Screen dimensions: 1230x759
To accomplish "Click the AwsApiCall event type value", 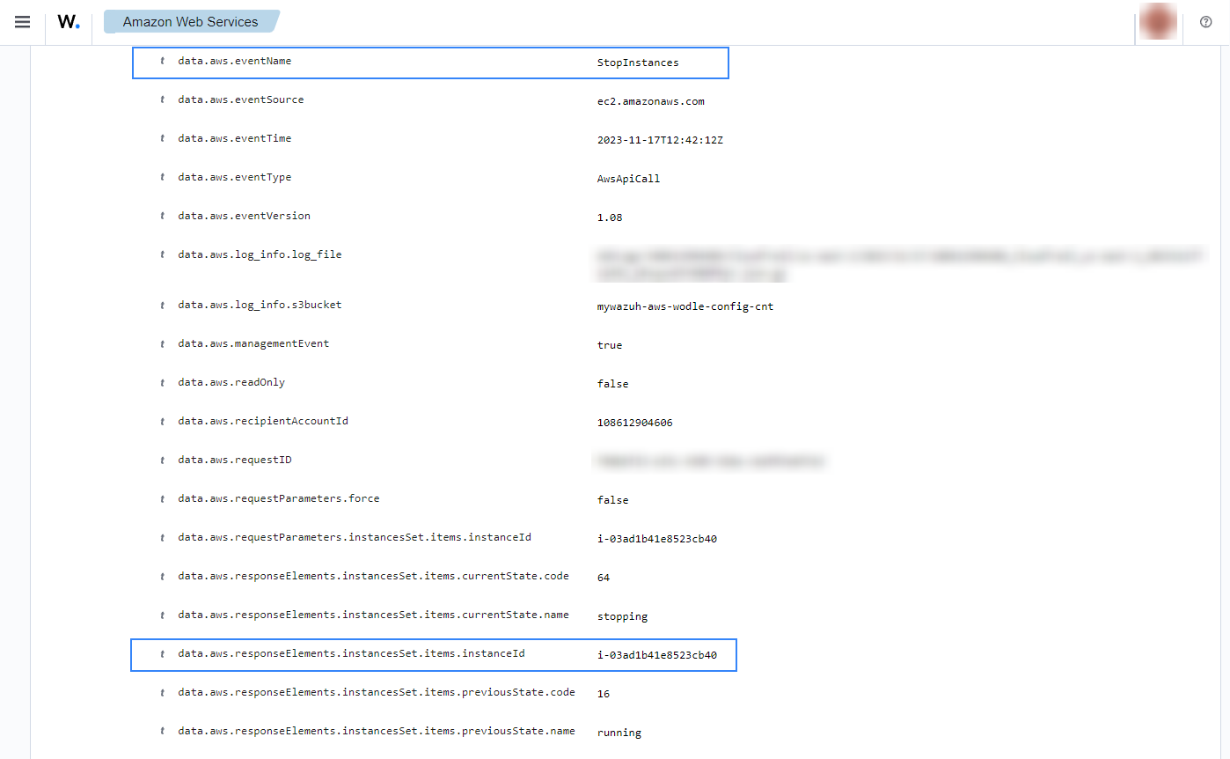I will [628, 179].
